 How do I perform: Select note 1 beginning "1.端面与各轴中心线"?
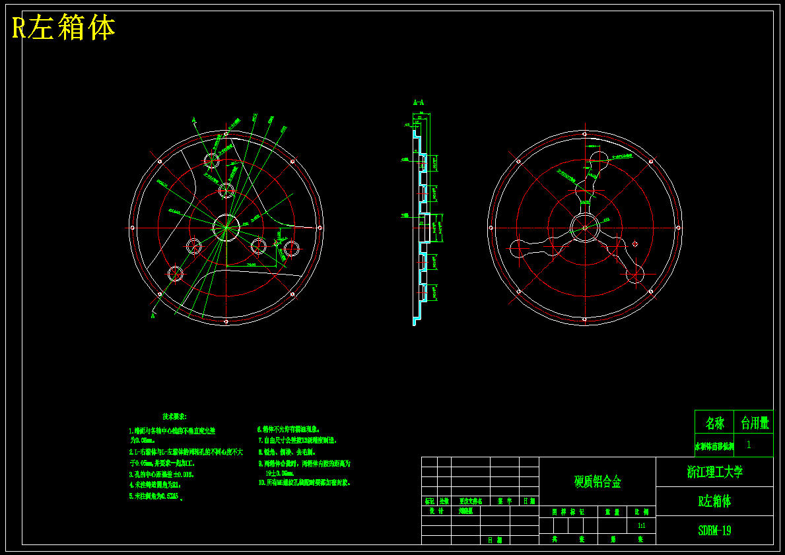pos(172,436)
